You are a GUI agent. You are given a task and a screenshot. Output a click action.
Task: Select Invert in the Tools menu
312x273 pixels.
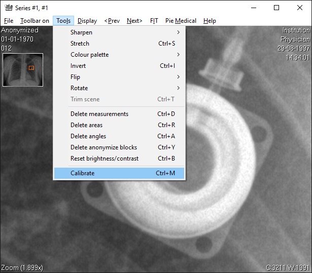click(x=119, y=65)
